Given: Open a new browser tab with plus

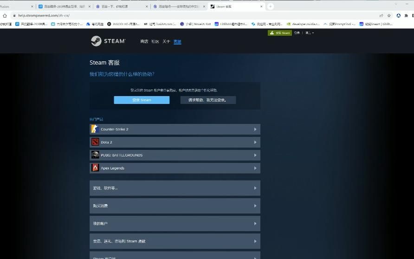Looking at the screenshot, I should pyautogui.click(x=271, y=6).
